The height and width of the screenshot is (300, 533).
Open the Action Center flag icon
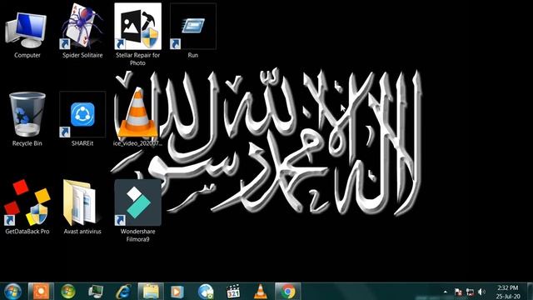[x=458, y=292]
